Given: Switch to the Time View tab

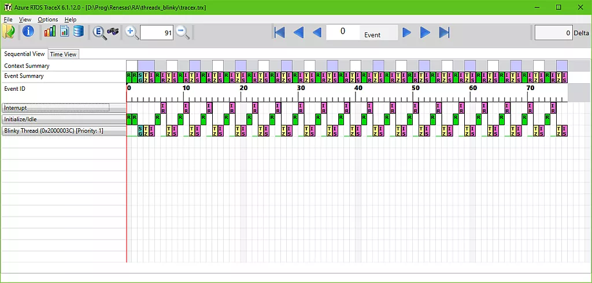Looking at the screenshot, I should [64, 54].
